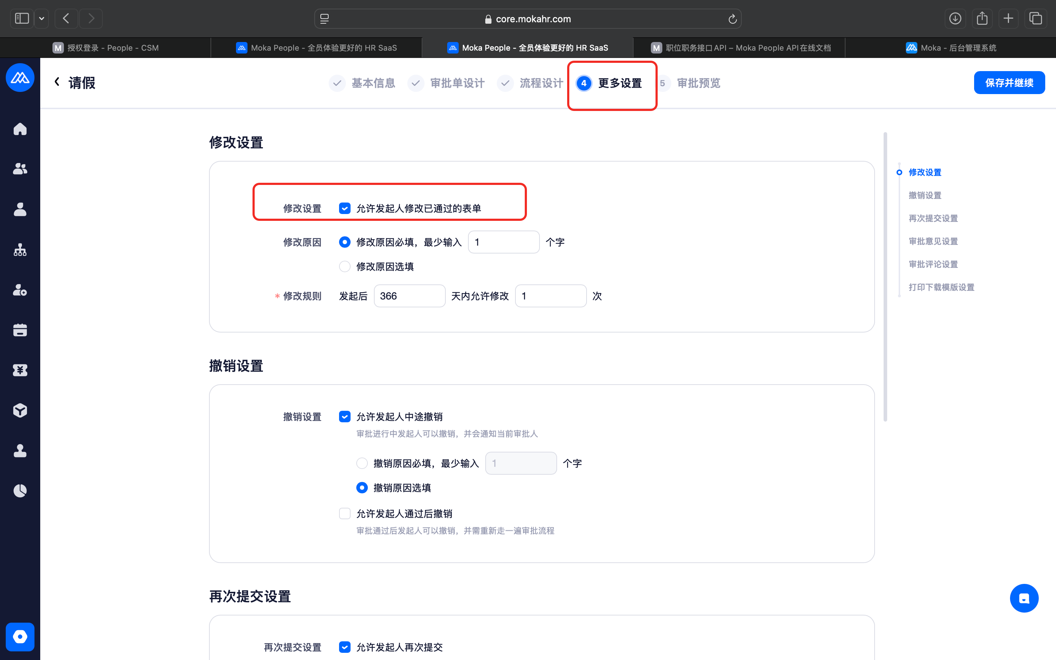The height and width of the screenshot is (660, 1056).
Task: Click the organization chart sidebar icon
Action: [x=20, y=250]
